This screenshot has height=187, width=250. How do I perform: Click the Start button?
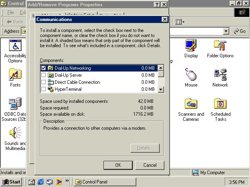(x=11, y=182)
